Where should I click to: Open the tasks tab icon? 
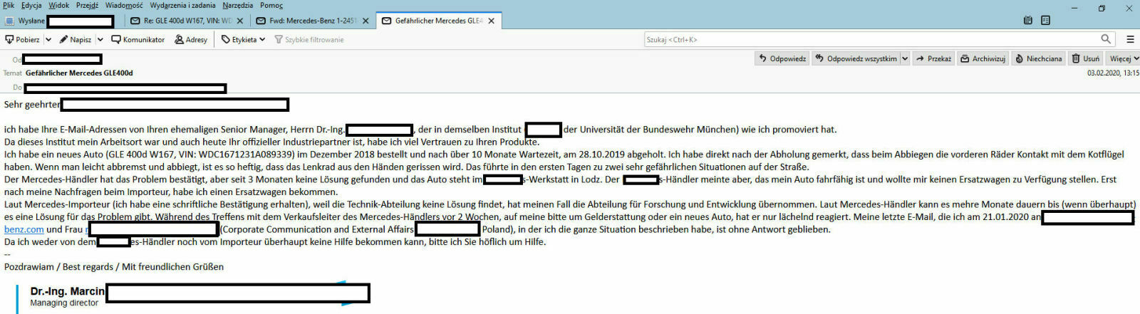tap(1045, 21)
